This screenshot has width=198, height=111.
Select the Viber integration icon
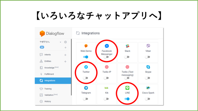point(148,46)
